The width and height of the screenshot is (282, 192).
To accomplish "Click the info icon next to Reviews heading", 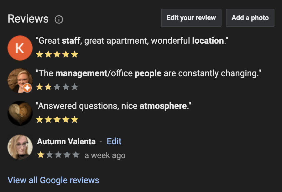I will (59, 19).
